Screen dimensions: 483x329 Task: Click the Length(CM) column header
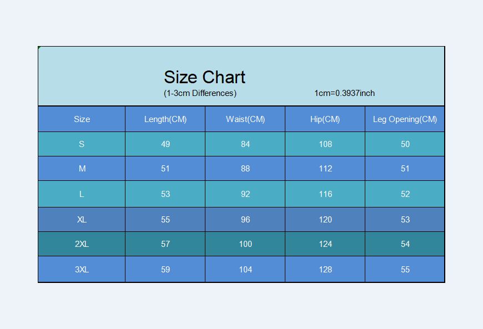[x=165, y=119]
